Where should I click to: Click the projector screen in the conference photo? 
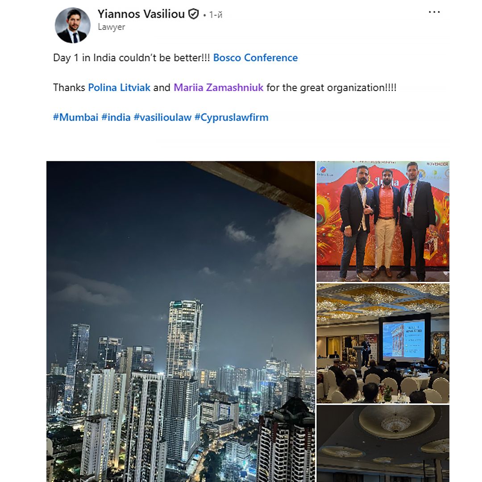[405, 338]
